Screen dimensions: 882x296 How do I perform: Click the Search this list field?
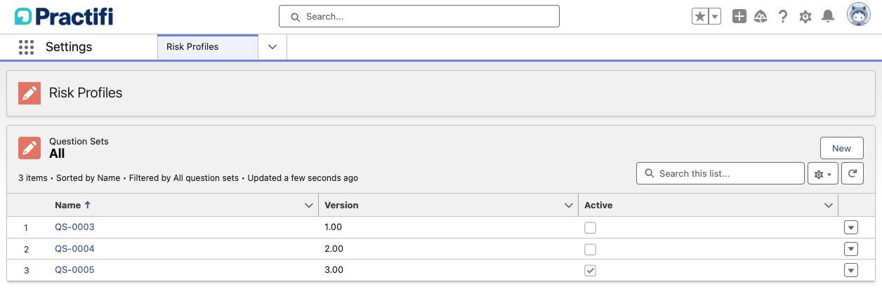point(720,173)
